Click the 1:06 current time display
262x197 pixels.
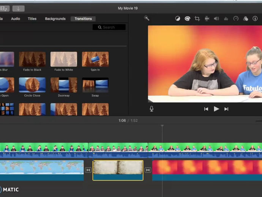122,121
